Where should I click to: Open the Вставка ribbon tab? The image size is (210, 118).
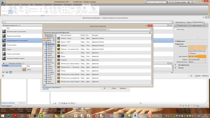pyautogui.click(x=17, y=5)
